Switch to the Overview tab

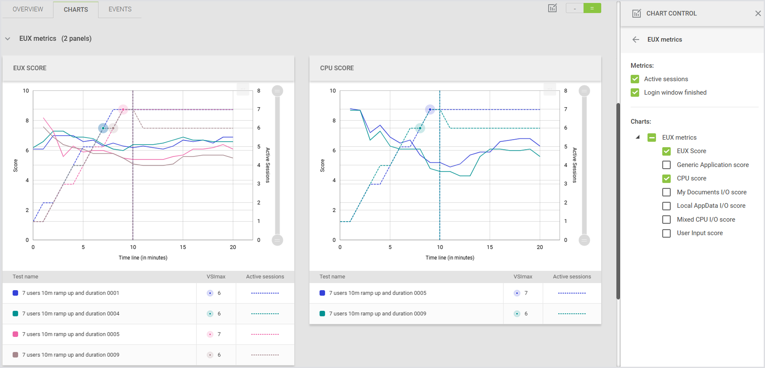click(x=28, y=9)
